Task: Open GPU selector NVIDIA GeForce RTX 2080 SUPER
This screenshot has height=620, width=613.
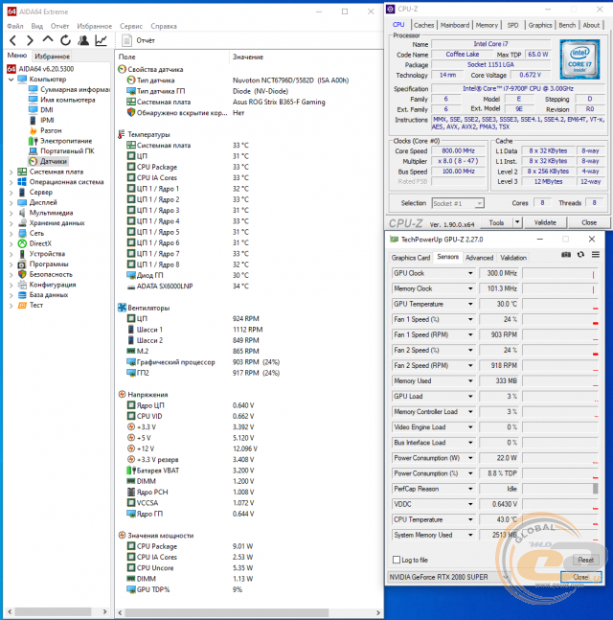Action: click(448, 577)
